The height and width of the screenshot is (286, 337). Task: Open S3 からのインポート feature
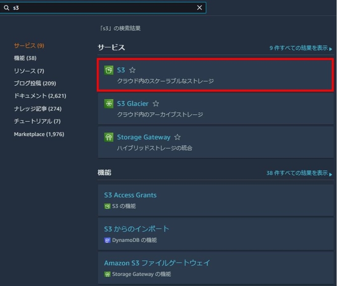click(x=136, y=229)
